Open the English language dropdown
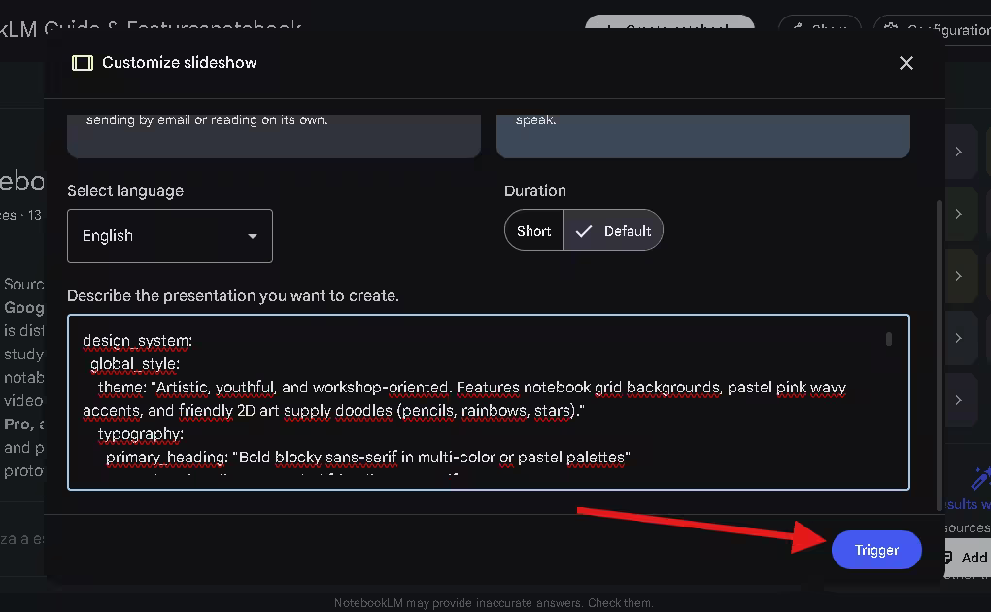The image size is (991, 612). click(x=170, y=236)
